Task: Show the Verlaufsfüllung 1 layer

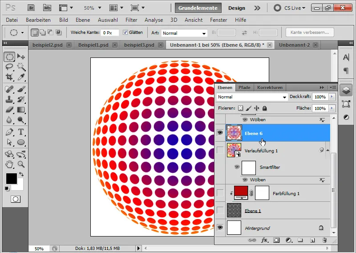Action: click(220, 150)
